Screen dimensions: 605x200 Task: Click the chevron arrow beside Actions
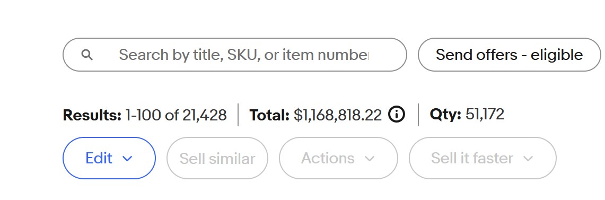369,158
